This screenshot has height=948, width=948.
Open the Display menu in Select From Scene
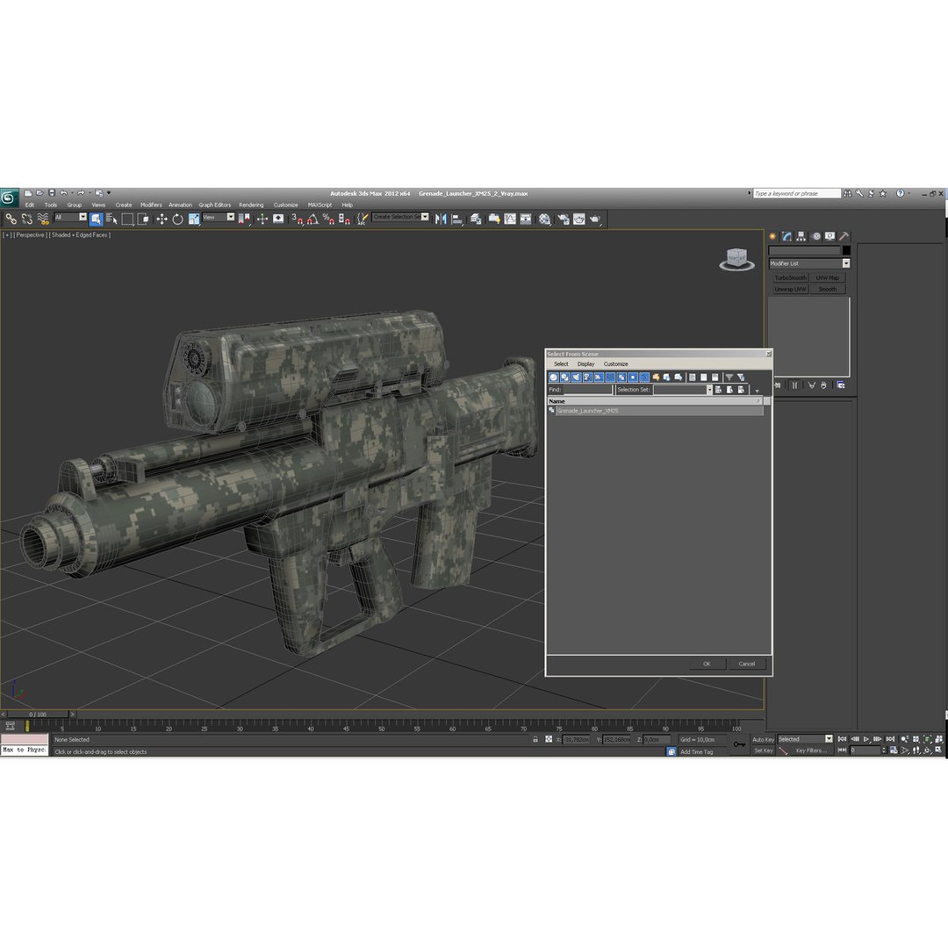[585, 364]
